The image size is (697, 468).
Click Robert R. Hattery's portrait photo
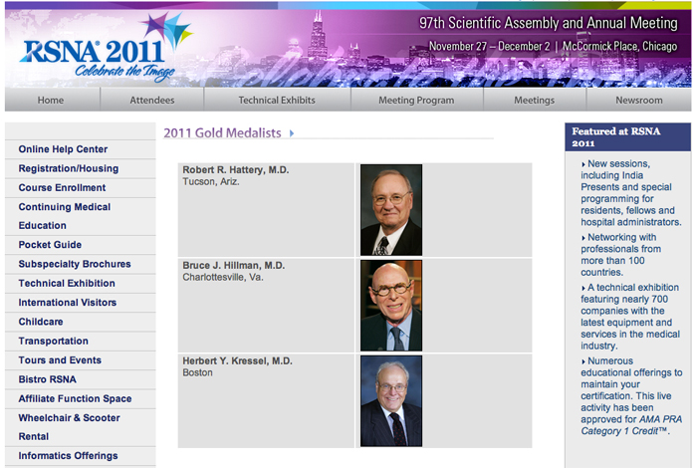[391, 210]
